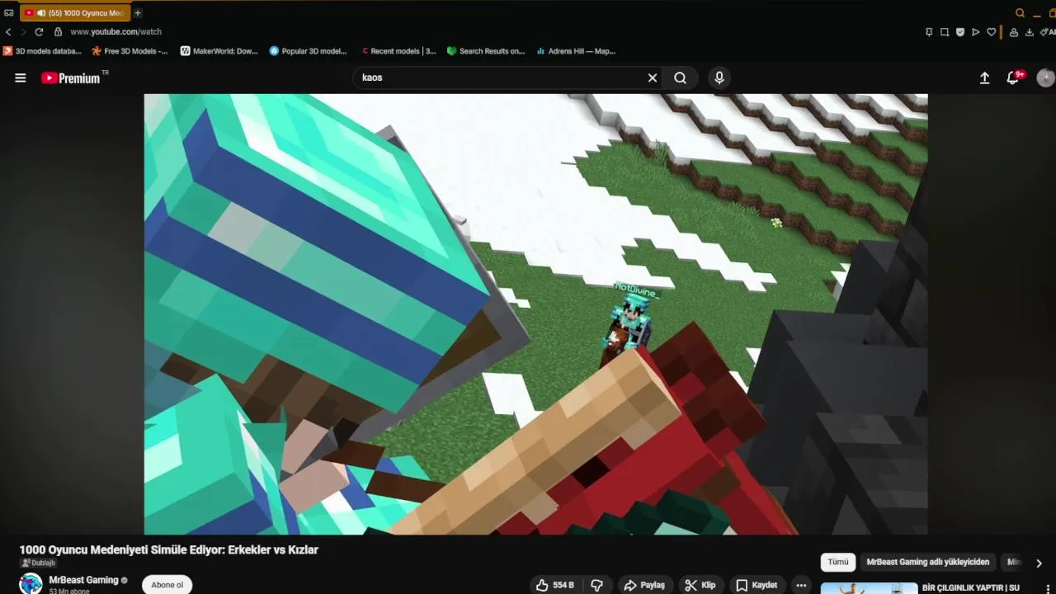Screen dimensions: 1056x594
Task: Select the '1000 Oyuncu Med...' browser tab
Action: [x=74, y=12]
